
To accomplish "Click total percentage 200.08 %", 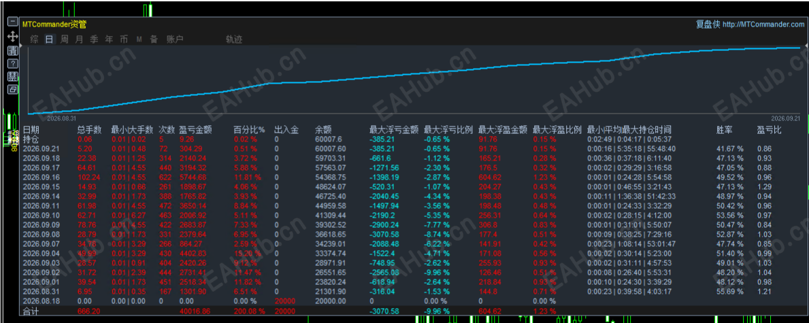I will (x=249, y=311).
